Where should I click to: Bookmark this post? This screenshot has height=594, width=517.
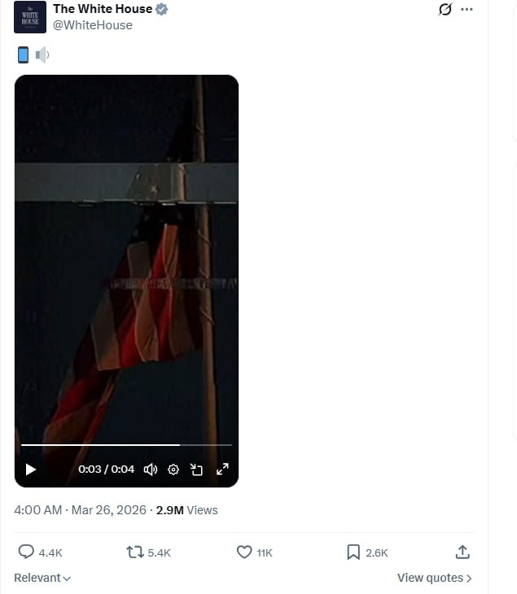pos(353,553)
